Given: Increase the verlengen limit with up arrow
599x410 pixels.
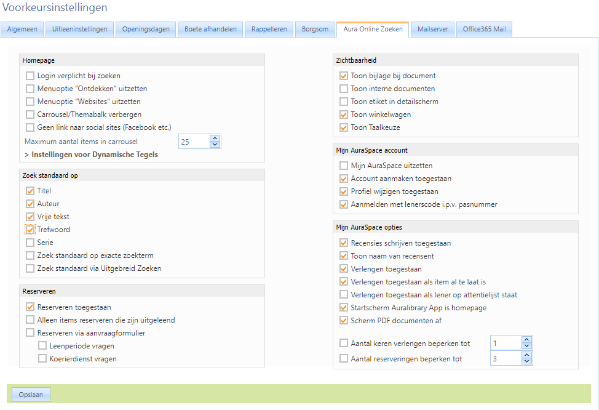Looking at the screenshot, I should click(x=526, y=339).
